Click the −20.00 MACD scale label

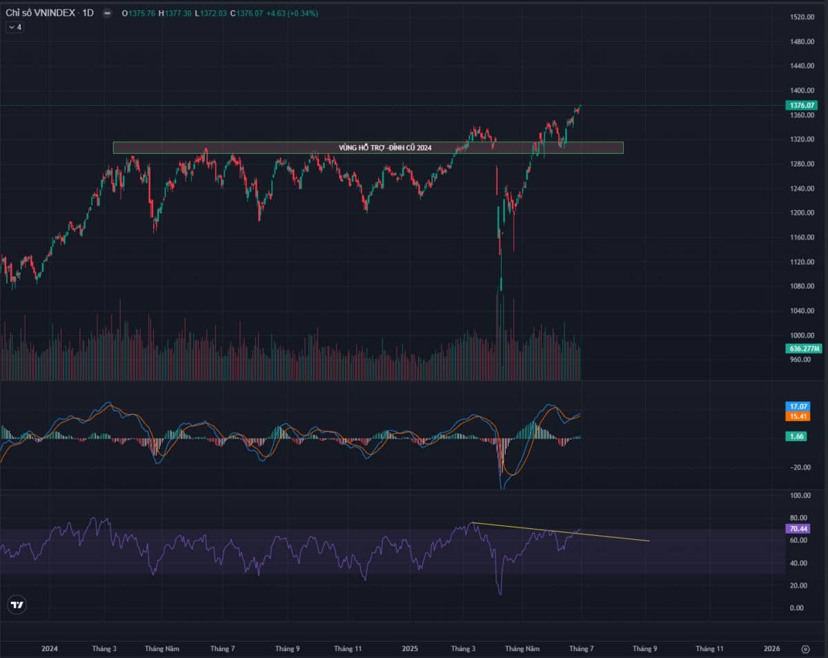point(800,467)
